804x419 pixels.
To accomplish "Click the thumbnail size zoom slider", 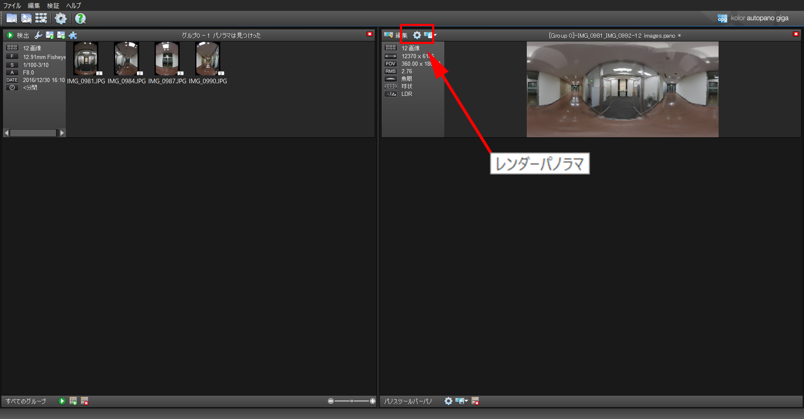I will (x=352, y=401).
